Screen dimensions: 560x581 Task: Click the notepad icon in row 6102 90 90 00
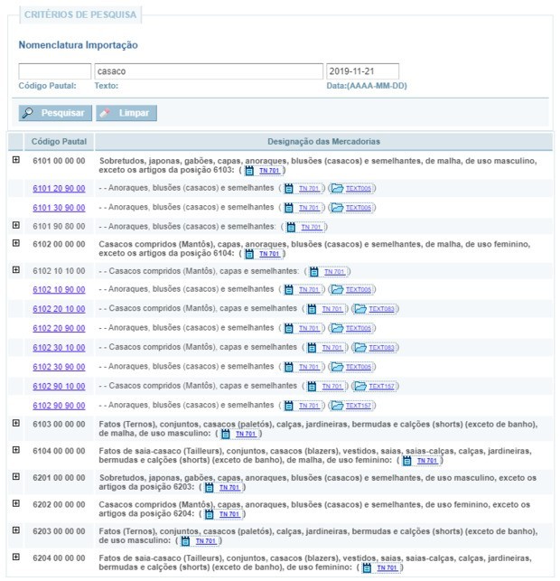[289, 406]
